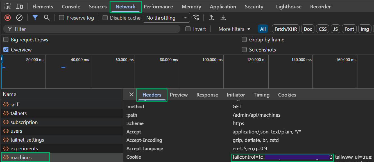The image size is (374, 162).
Task: Open the Performance panel
Action: 158,6
